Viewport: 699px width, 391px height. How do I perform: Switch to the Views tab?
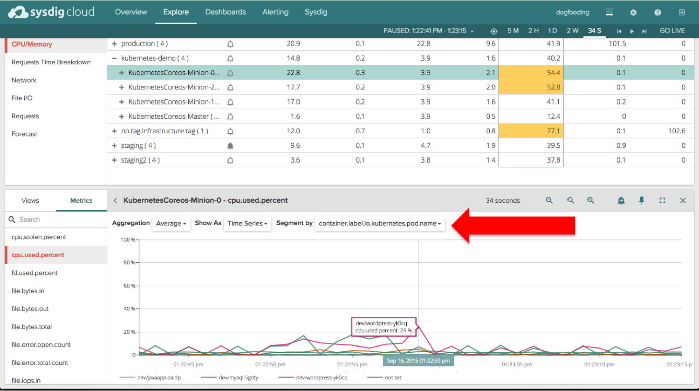(x=30, y=200)
